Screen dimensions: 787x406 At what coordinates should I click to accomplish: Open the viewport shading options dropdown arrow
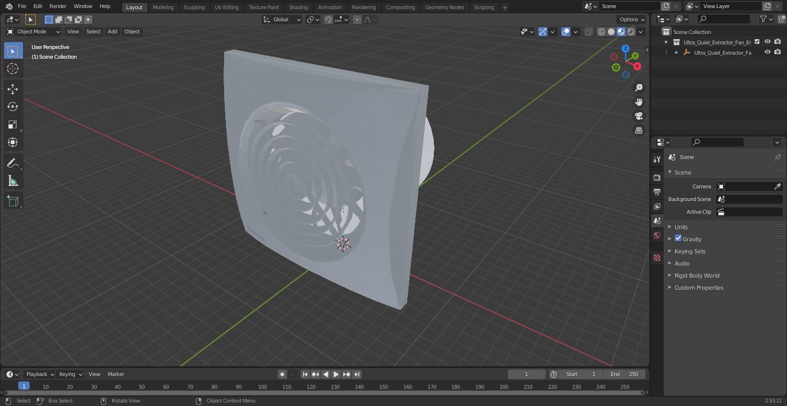coord(641,32)
